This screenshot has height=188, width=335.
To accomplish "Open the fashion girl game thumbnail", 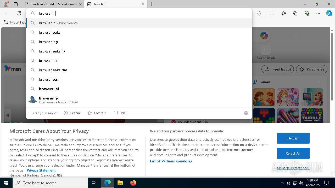I will tap(288, 97).
